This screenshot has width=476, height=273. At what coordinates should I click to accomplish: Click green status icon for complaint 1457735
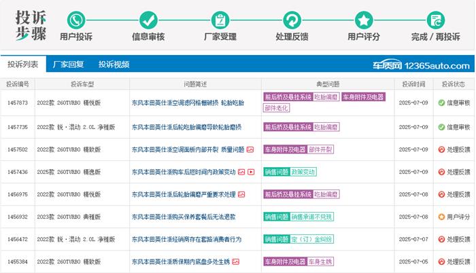coord(441,127)
